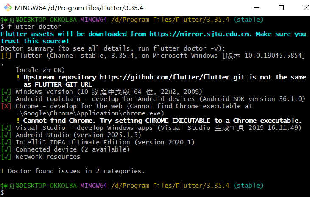This screenshot has height=197, width=310.
Task: Click the 'Doctor summary' line
Action: click(x=113, y=48)
